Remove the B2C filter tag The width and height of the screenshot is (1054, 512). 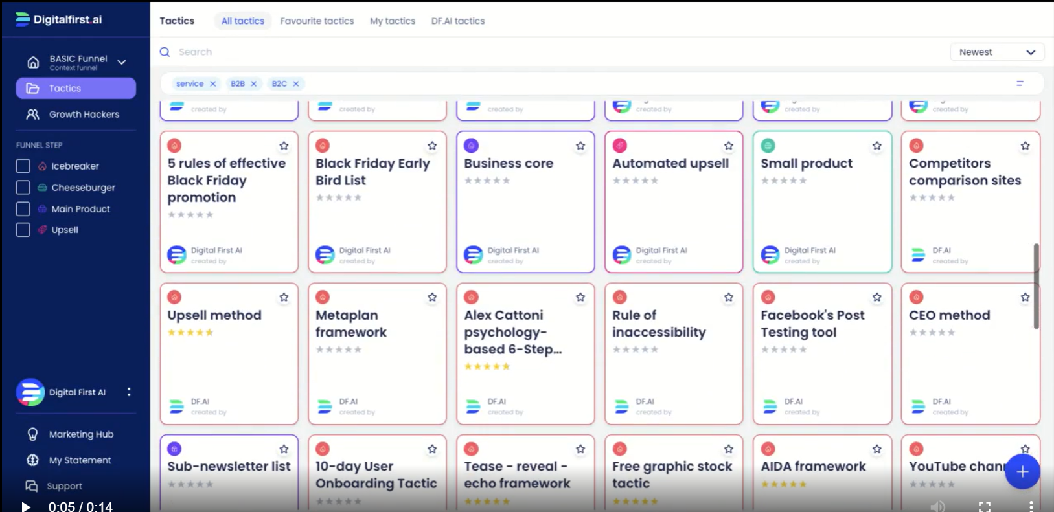[296, 83]
